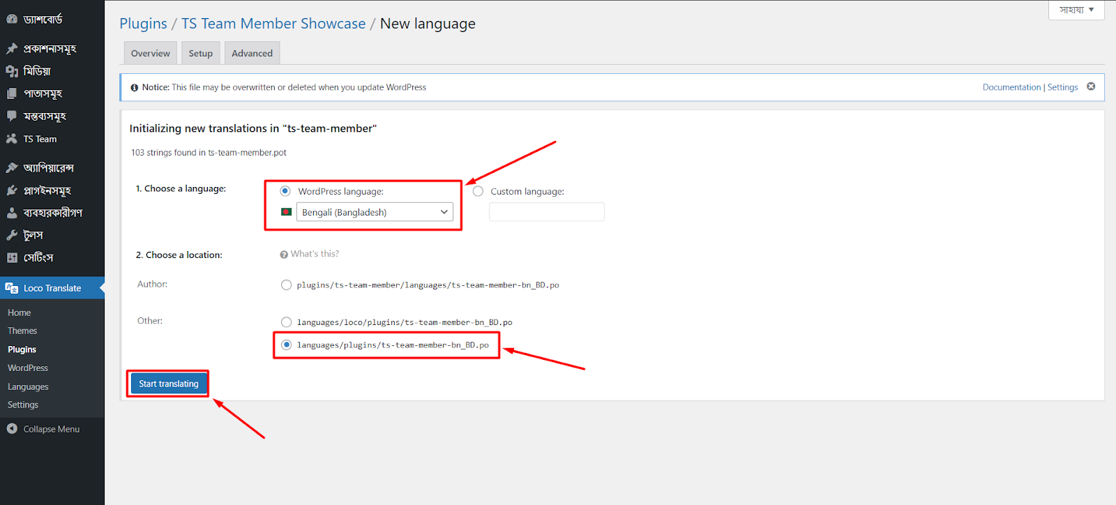1116x505 pixels.
Task: Select the WordPress language radio button
Action: click(285, 191)
